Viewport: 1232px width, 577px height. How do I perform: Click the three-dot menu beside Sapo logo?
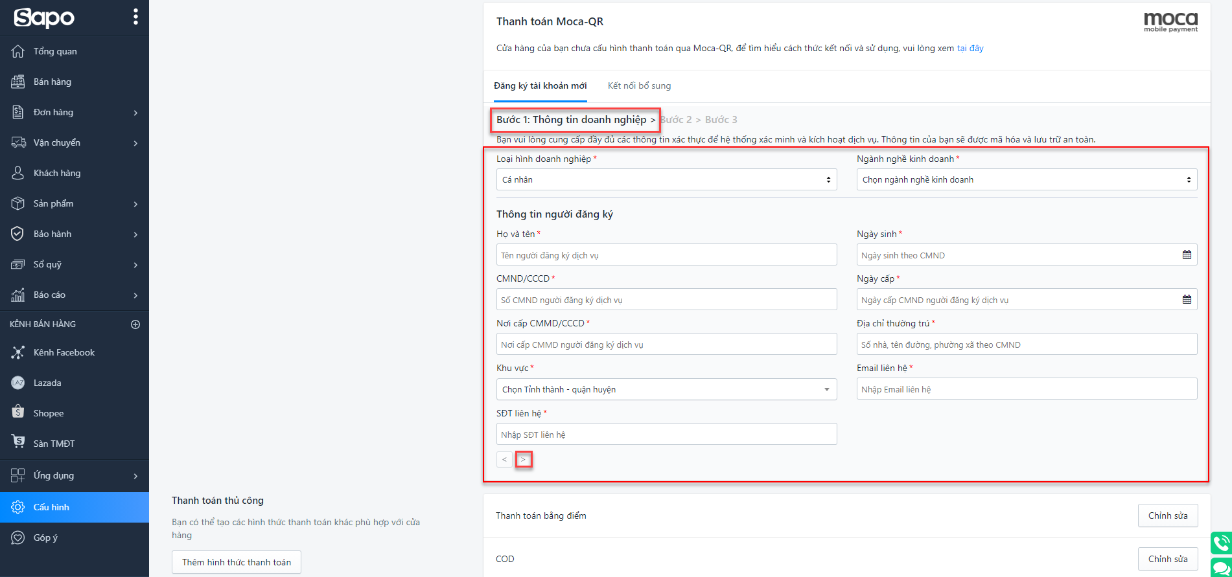135,17
